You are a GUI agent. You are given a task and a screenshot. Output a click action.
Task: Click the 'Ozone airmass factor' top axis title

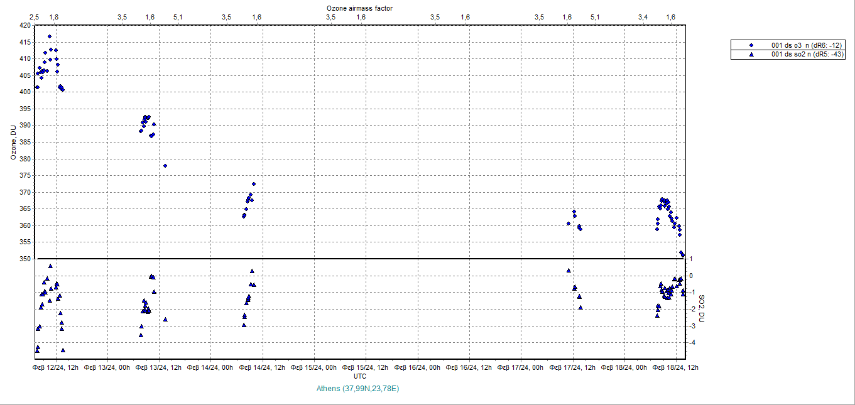point(360,8)
